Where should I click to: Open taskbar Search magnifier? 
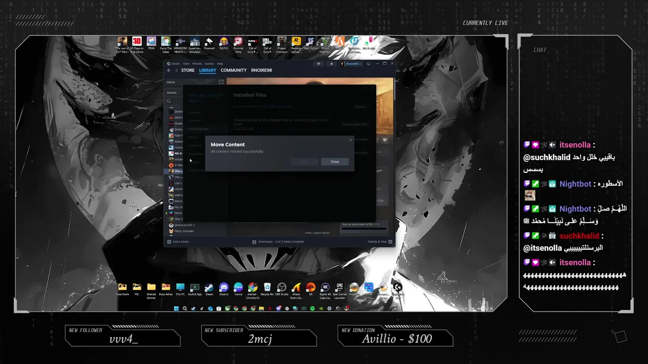(185, 308)
